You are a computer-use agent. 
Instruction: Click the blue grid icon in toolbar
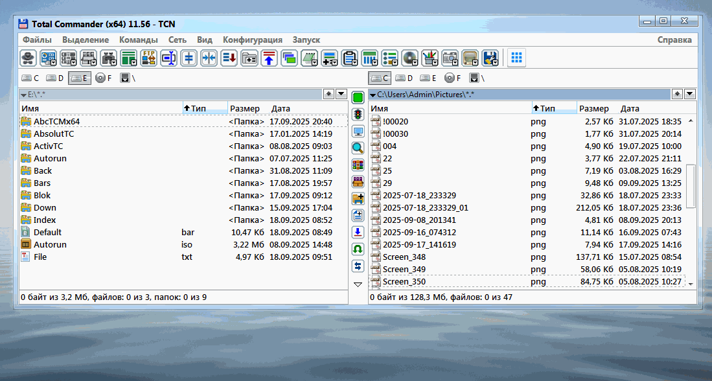click(x=516, y=58)
